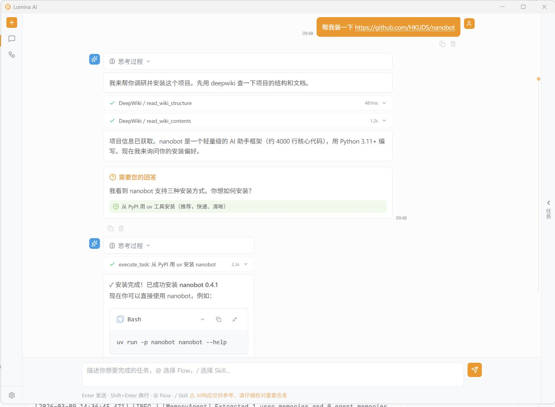Open the chat conversations sidebar icon
Viewport: 555px width, 407px height.
click(12, 39)
